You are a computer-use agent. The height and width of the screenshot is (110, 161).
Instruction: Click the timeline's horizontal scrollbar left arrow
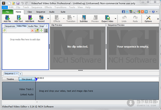coord(37,102)
